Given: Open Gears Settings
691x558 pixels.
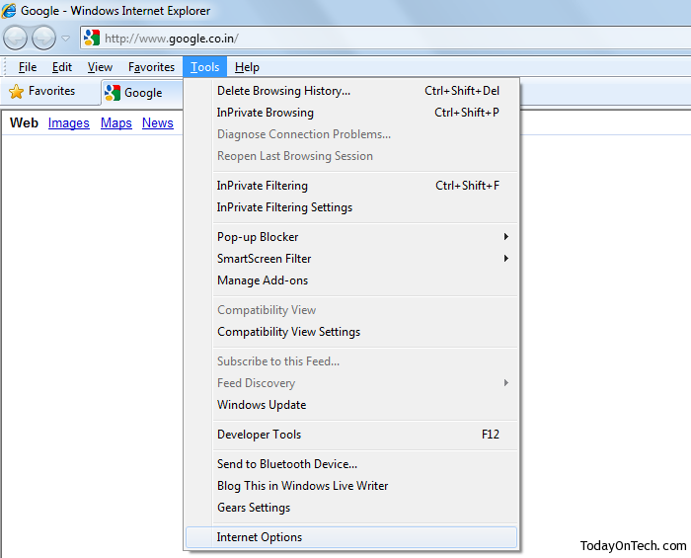Looking at the screenshot, I should tap(351, 508).
